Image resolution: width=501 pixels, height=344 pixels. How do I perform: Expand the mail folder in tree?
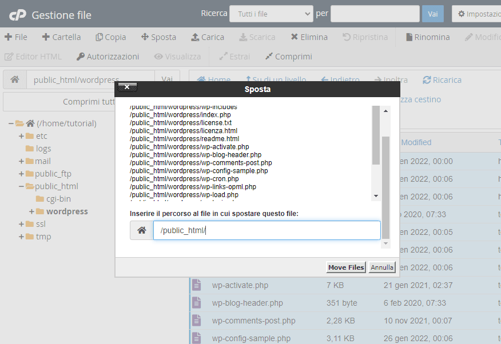click(21, 161)
